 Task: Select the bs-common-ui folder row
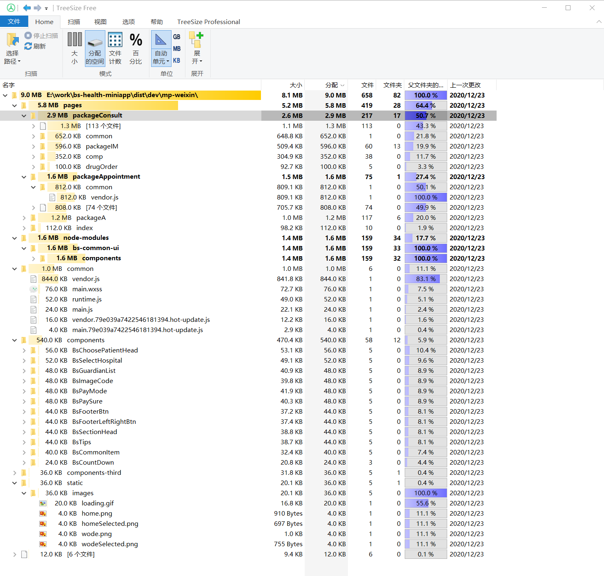pos(248,248)
